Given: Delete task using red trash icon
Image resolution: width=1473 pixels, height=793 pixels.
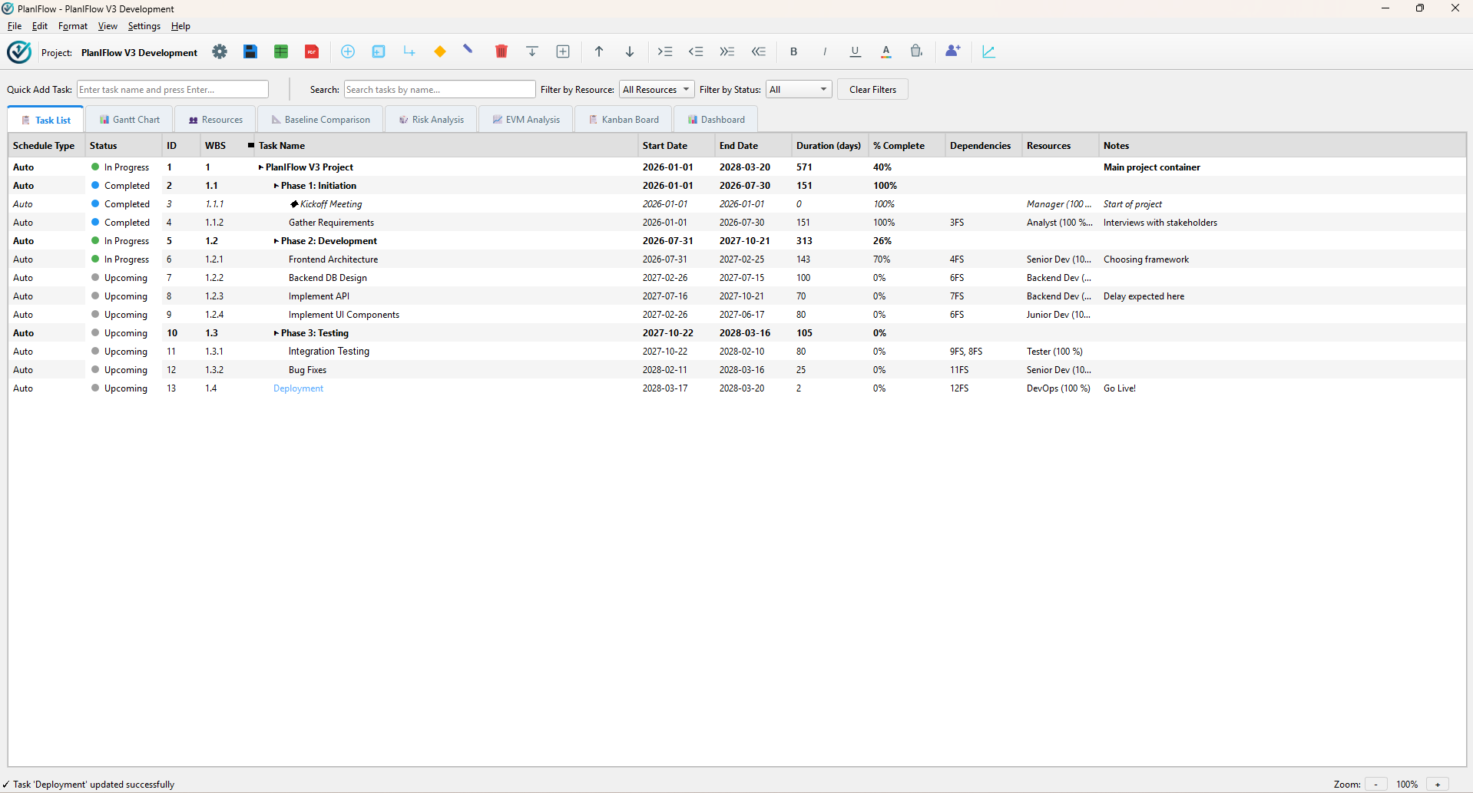Looking at the screenshot, I should (501, 51).
